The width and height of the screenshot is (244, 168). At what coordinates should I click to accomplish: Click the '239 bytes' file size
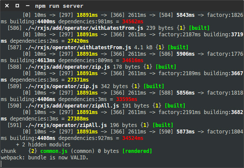(x=160, y=28)
